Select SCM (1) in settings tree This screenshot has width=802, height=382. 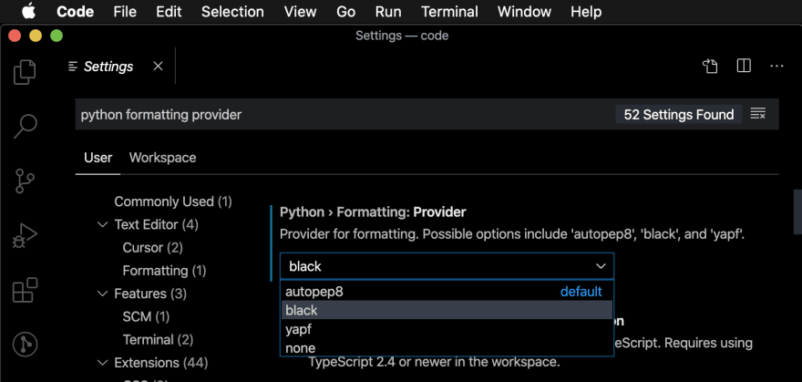pyautogui.click(x=146, y=316)
